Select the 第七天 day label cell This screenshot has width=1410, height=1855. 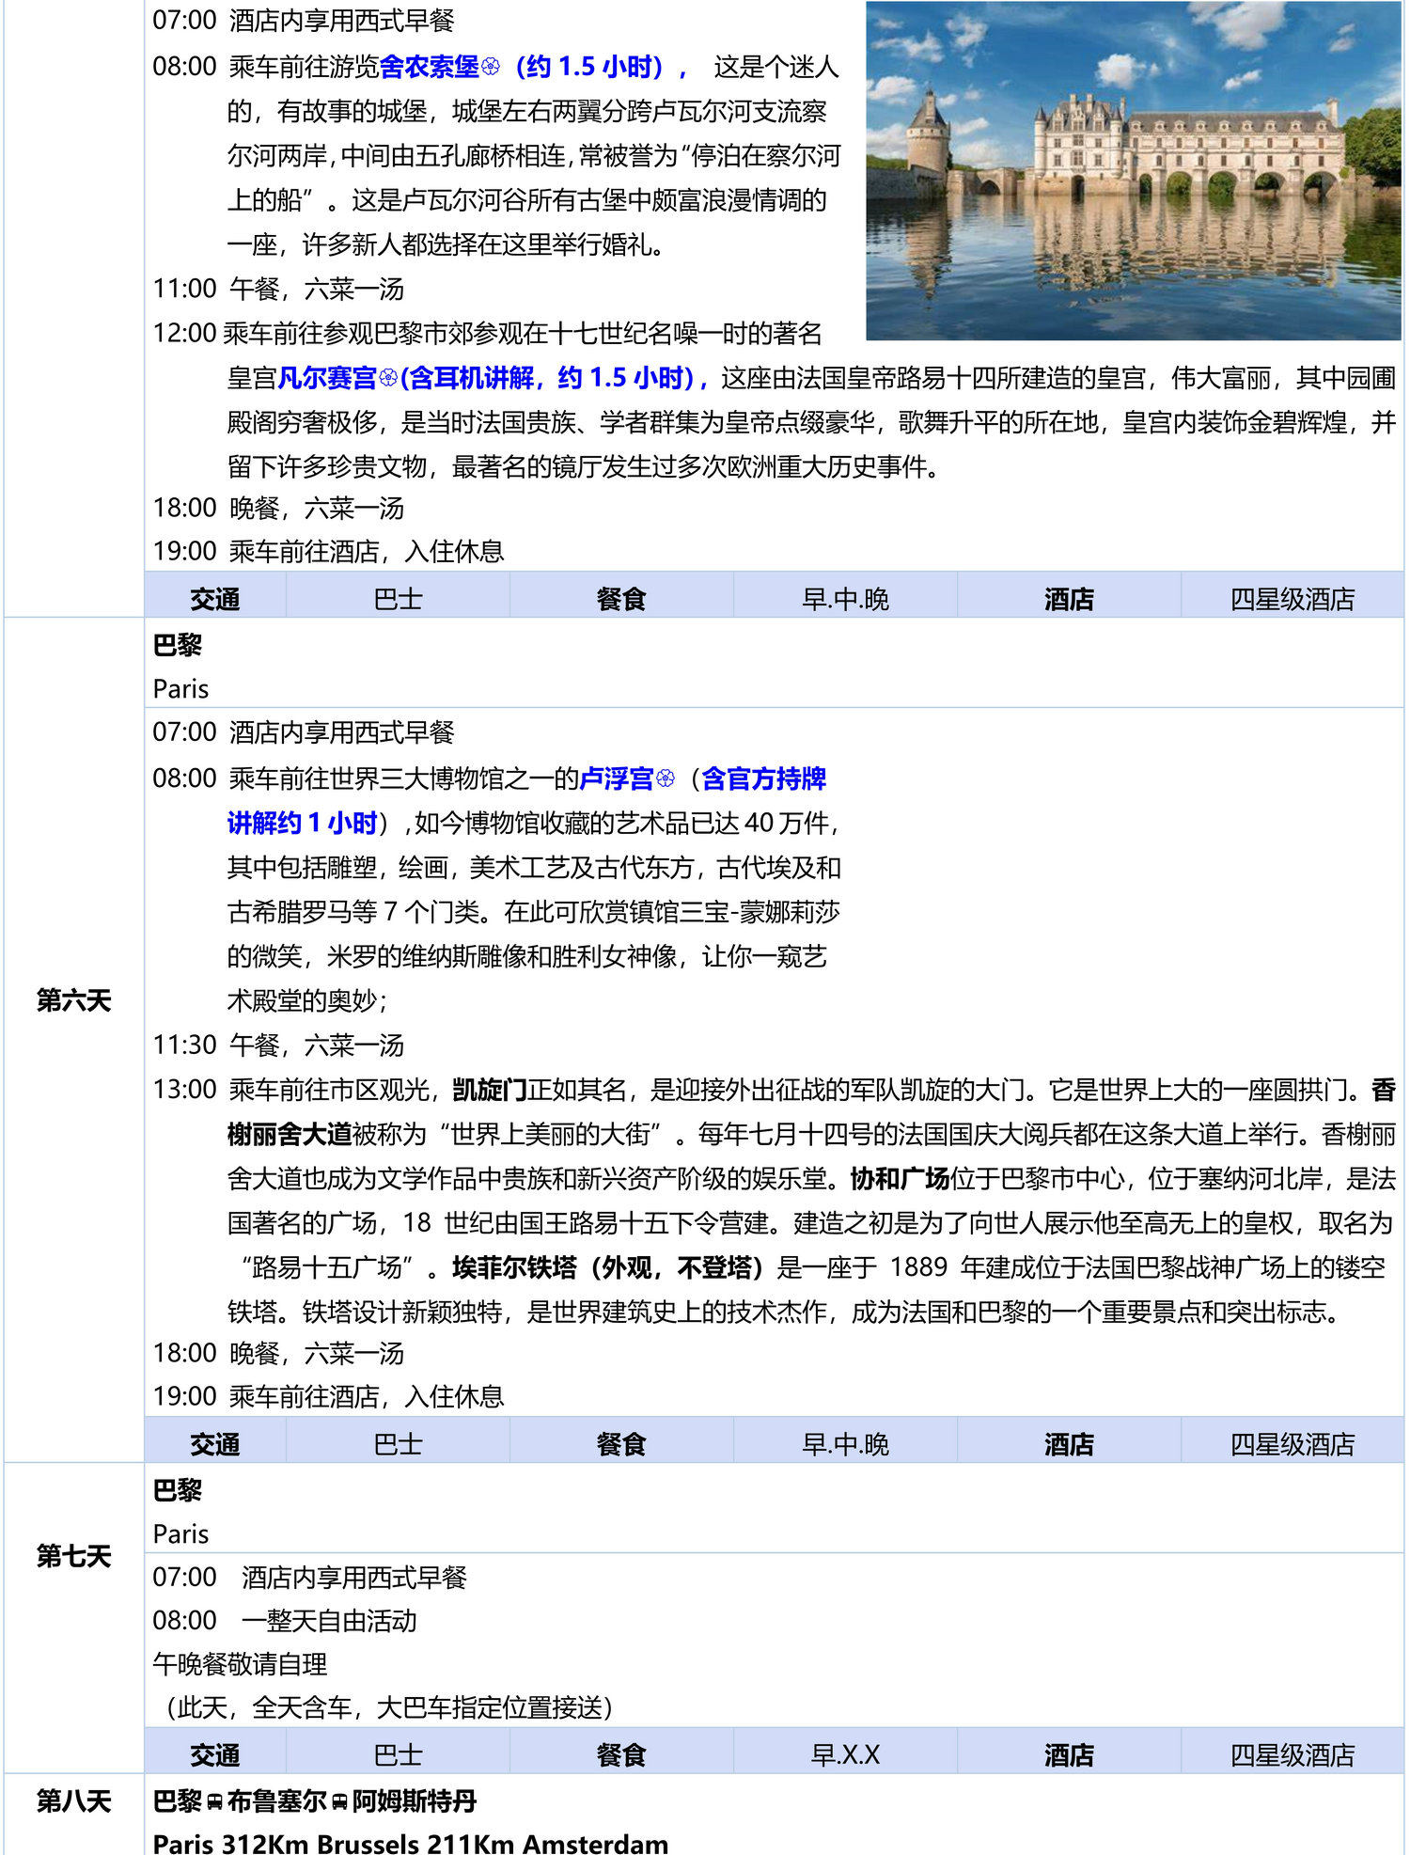tap(73, 1556)
